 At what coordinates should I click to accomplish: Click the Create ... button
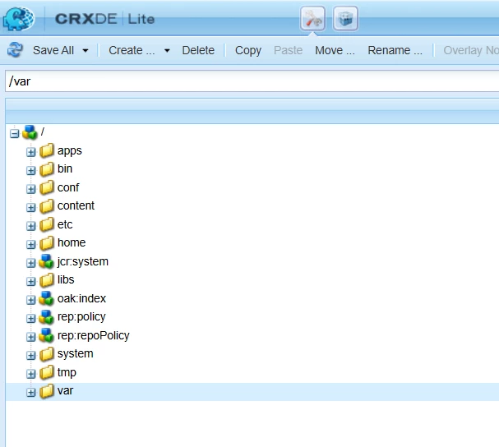click(x=132, y=50)
